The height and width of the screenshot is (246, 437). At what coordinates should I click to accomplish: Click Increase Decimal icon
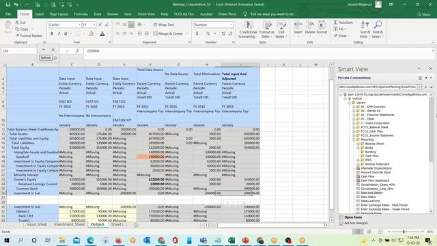(x=223, y=33)
